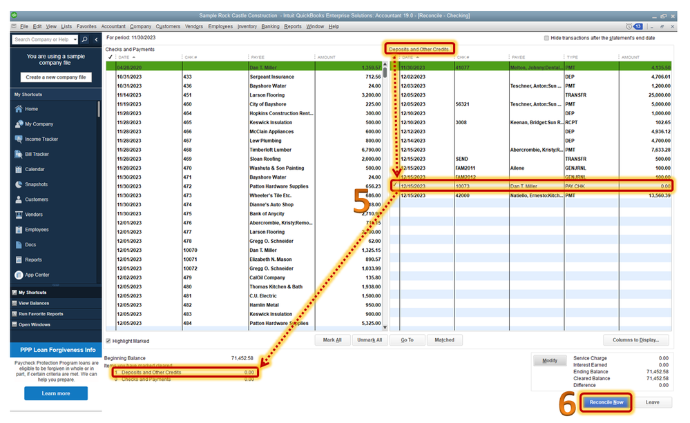Toggle Hide transactions after statement's end date
Screen dimensions: 690x423
point(546,38)
